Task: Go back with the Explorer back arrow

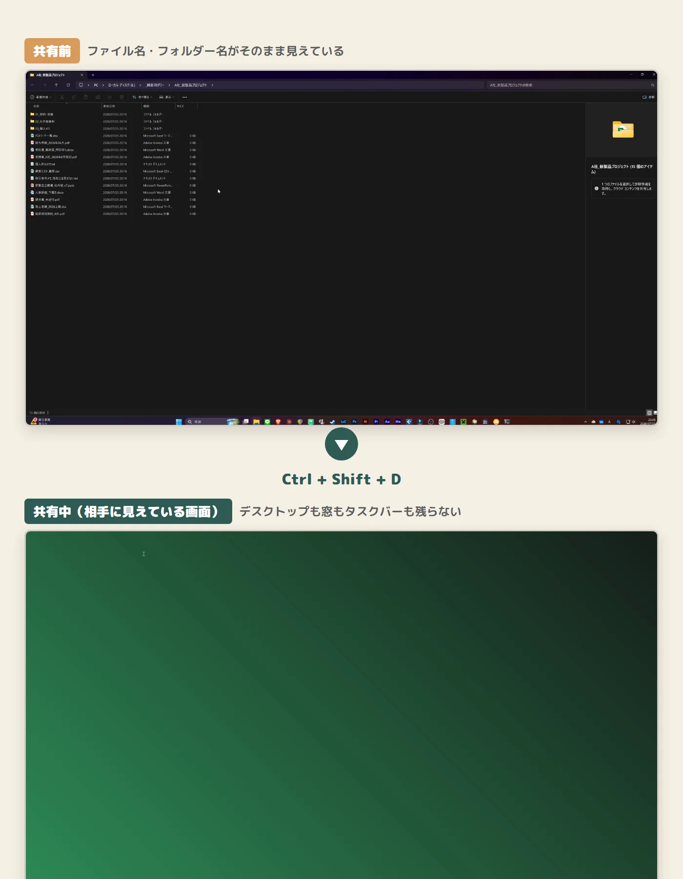Action: coord(33,85)
